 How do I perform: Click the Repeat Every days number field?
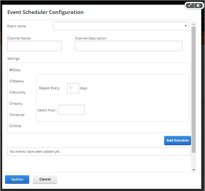point(73,88)
